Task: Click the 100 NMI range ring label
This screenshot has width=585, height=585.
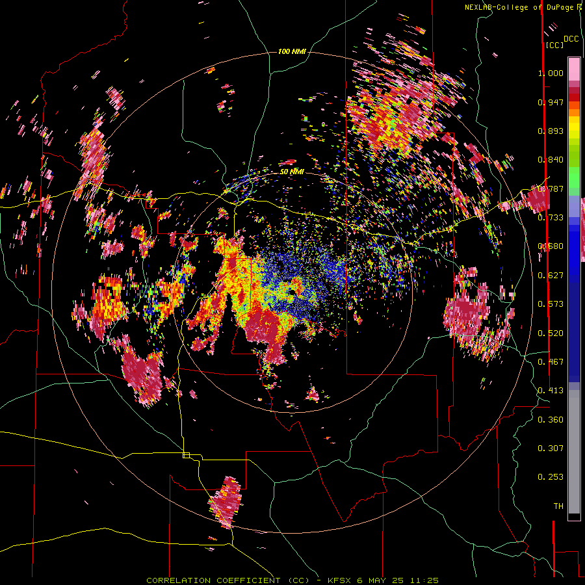Action: point(292,51)
